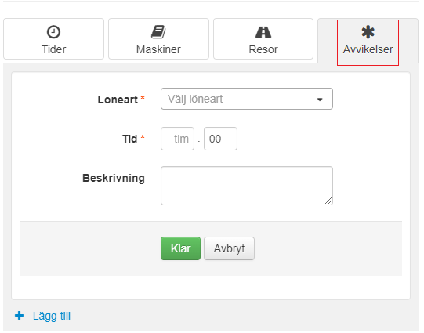Switch to the Tider tab label

click(53, 49)
